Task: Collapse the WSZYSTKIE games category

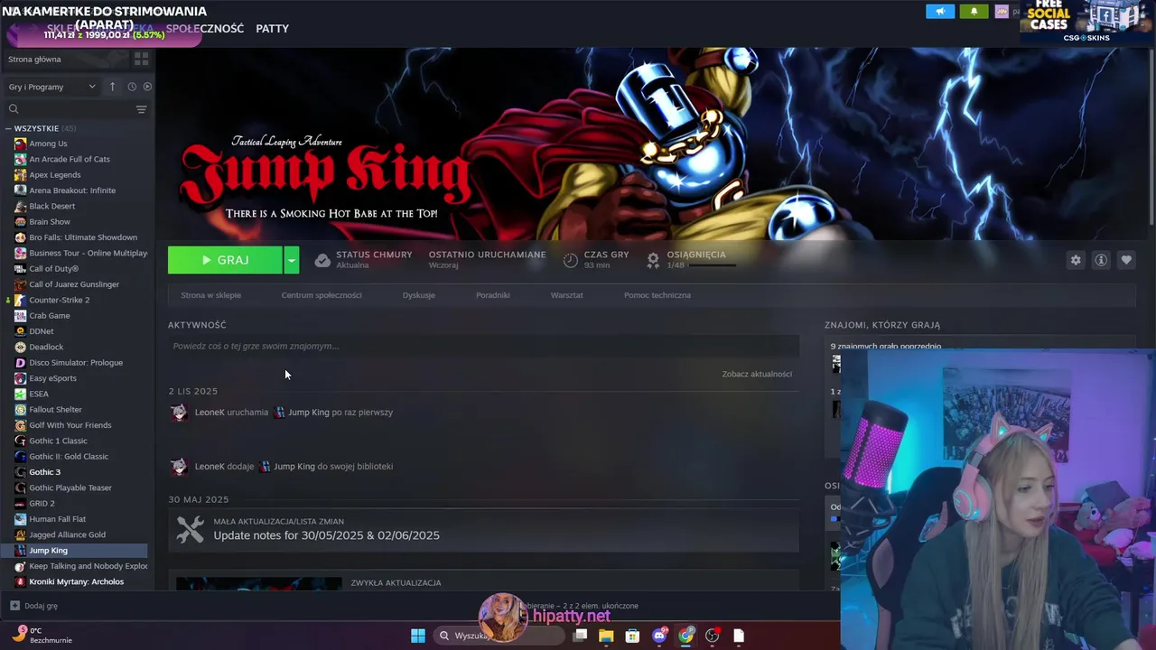Action: tap(8, 128)
